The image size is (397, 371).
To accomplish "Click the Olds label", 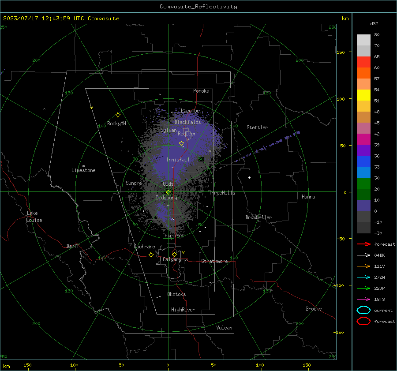I will [168, 184].
